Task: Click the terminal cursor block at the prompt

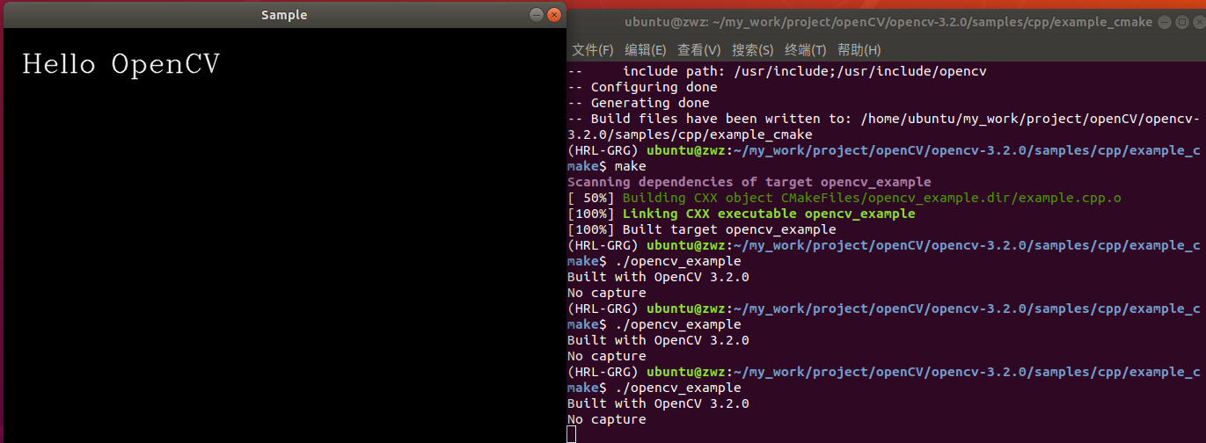Action: (572, 434)
